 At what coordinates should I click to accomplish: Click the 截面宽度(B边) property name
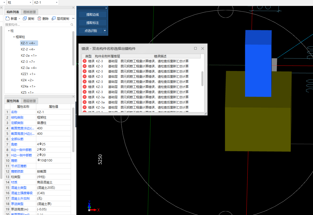click(23, 128)
